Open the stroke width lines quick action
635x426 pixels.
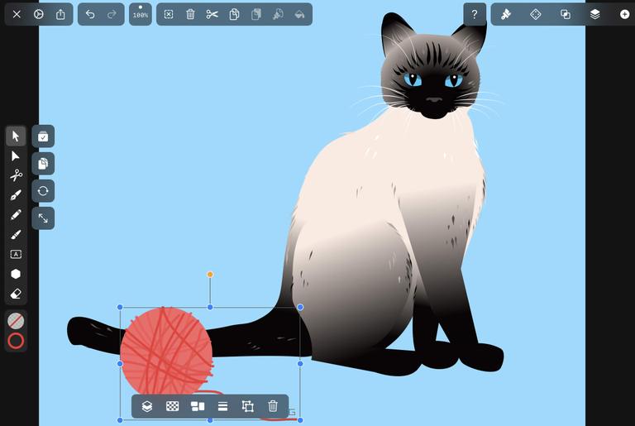tap(222, 406)
